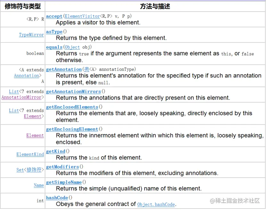Click the 修饰符 link inside Set

pyautogui.click(x=34, y=170)
